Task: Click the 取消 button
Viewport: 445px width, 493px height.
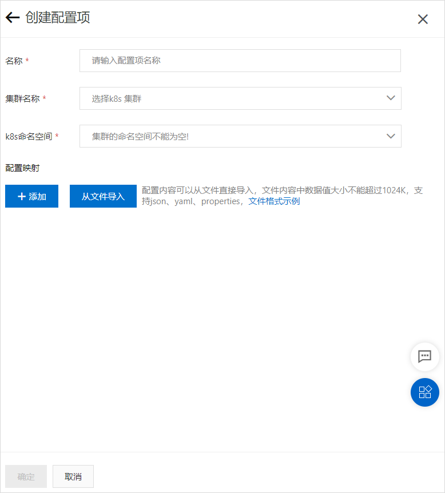Action: pyautogui.click(x=73, y=476)
